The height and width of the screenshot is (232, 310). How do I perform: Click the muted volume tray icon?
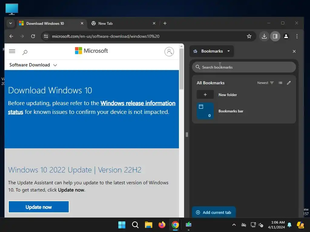pos(261,225)
